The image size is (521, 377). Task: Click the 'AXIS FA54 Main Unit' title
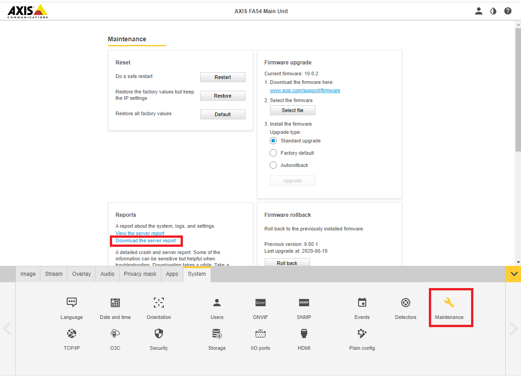click(x=261, y=11)
